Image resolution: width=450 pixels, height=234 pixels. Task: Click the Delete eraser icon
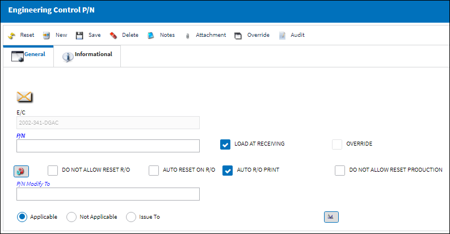coord(113,36)
